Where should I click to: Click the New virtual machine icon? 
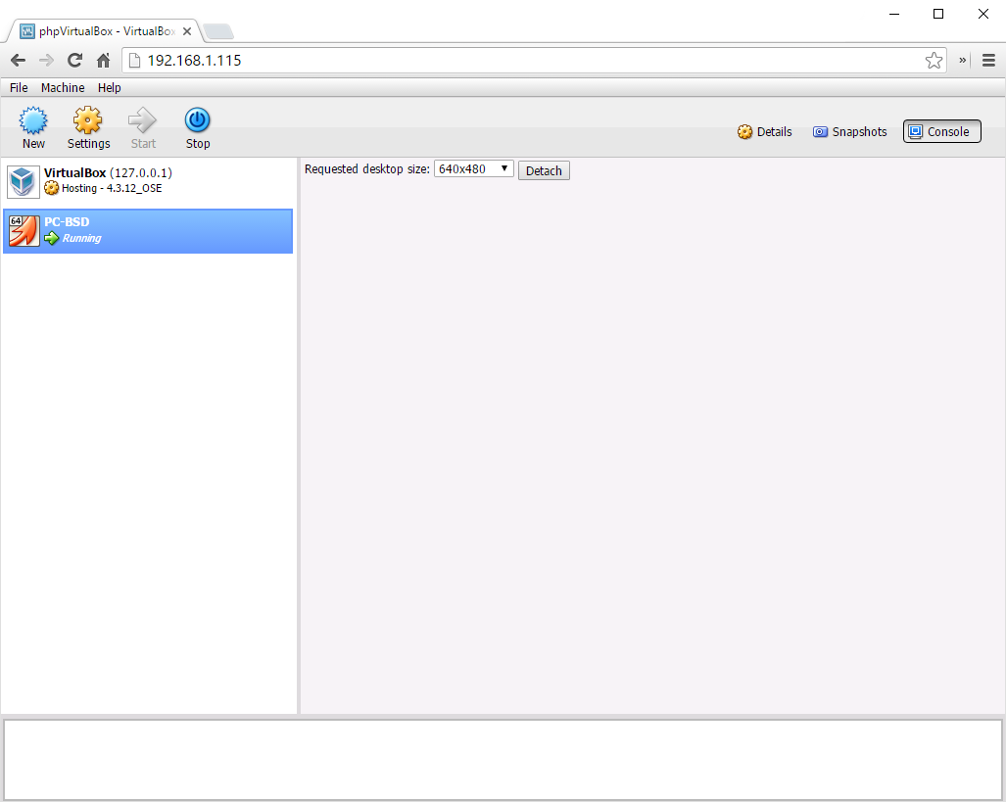pos(33,121)
